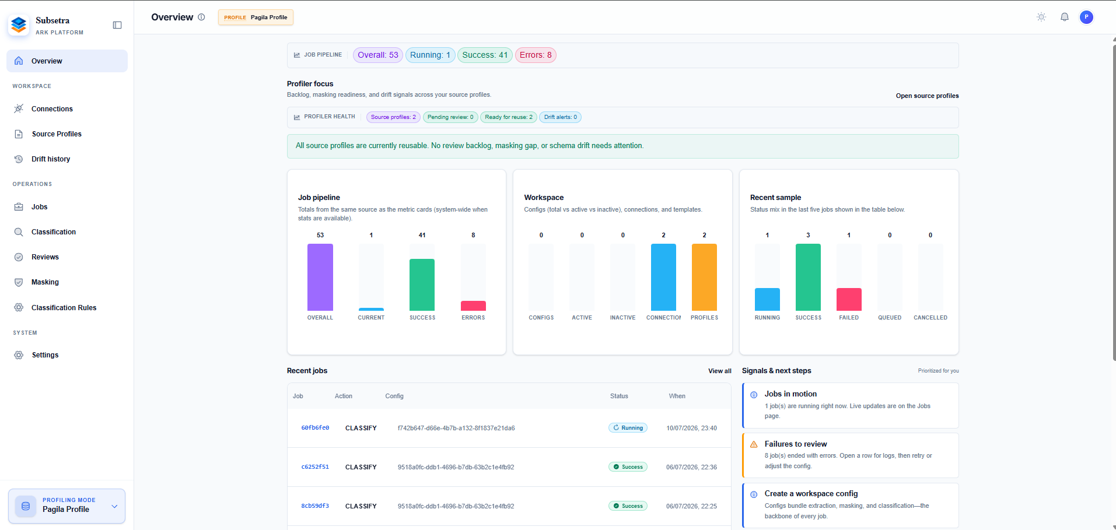
Task: Click the Settings gear icon
Action: [19, 354]
